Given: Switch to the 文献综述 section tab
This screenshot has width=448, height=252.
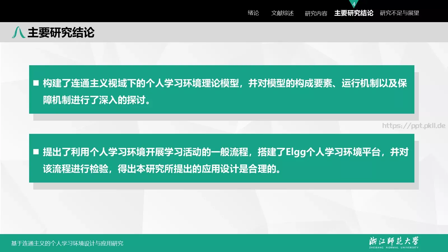Looking at the screenshot, I should tap(282, 13).
